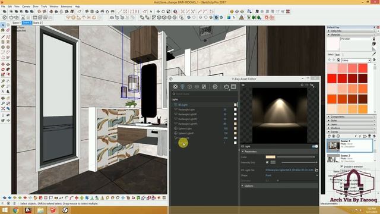Open V-Ray render Settings gear
Image resolution: width=380 pixels, height=214 pixels.
(x=215, y=87)
